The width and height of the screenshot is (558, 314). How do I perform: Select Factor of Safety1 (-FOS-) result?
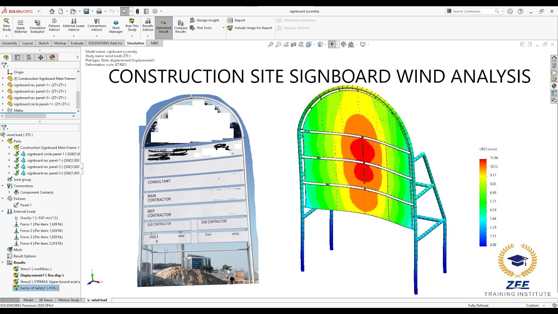point(35,288)
